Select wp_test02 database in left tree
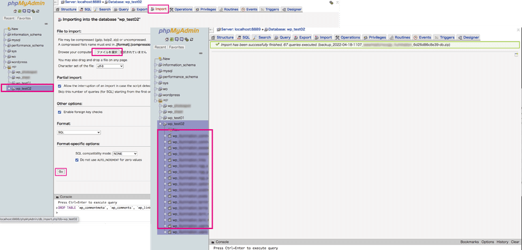This screenshot has width=522, height=250. [x=23, y=89]
